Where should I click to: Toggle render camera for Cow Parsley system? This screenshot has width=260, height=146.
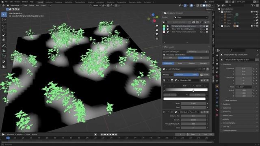tap(207, 32)
